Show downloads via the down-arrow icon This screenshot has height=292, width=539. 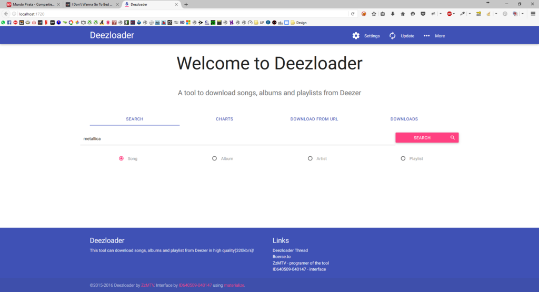(x=393, y=14)
